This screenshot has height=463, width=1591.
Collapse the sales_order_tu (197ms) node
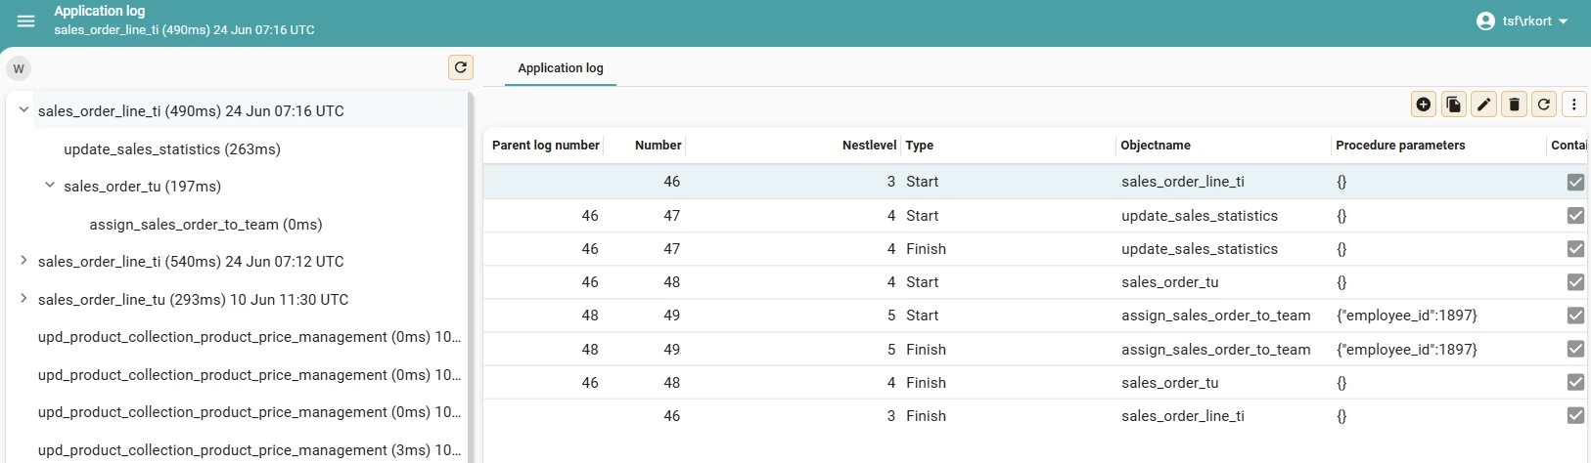click(49, 186)
